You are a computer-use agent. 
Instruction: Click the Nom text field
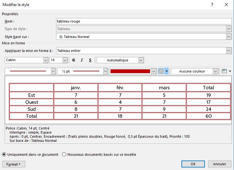pos(144,21)
